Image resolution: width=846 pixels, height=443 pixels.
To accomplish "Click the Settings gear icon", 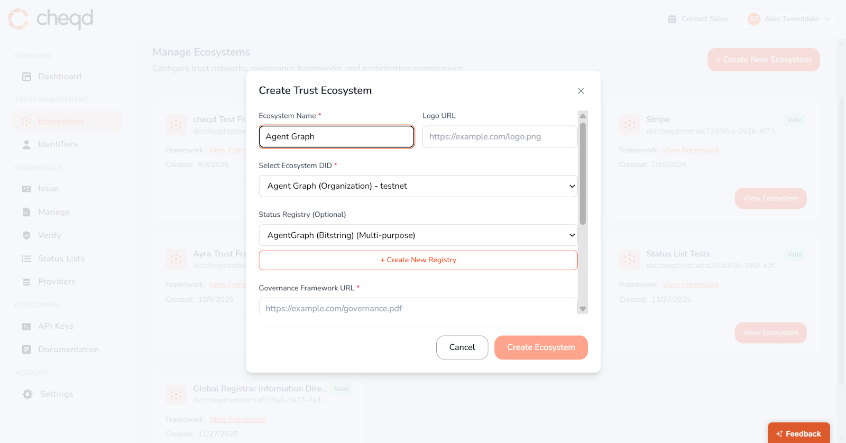I will coord(27,394).
